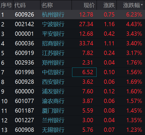Select stock code 600926
The height and width of the screenshot is (135, 145).
(24, 15)
